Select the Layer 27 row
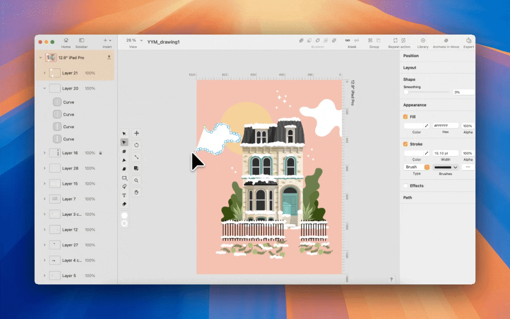Image resolution: width=510 pixels, height=319 pixels. point(75,245)
